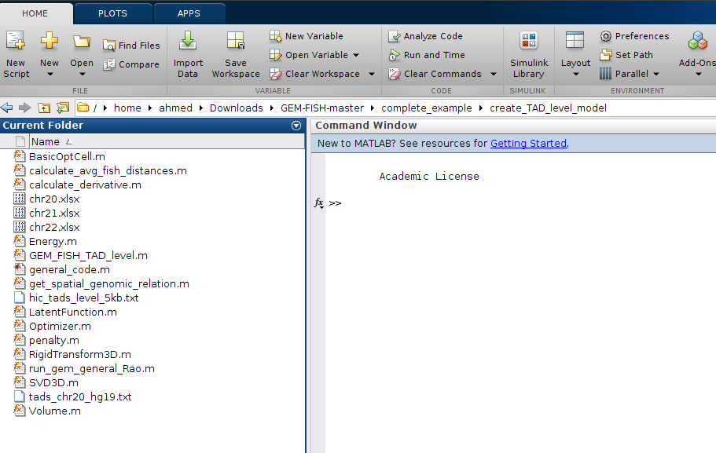
Task: Click 'complete_example' in address path
Action: [427, 108]
